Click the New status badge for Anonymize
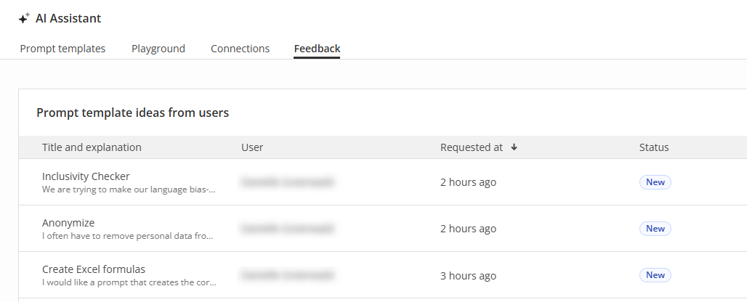This screenshot has height=302, width=747. coord(655,229)
